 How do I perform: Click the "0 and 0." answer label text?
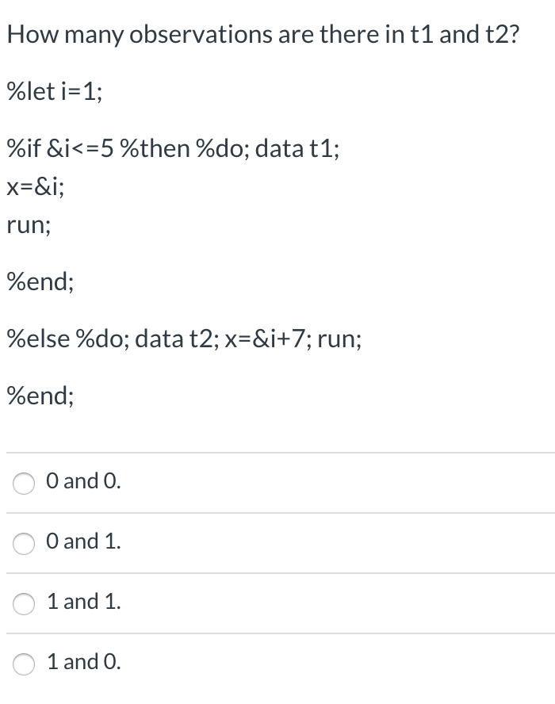pyautogui.click(x=79, y=482)
